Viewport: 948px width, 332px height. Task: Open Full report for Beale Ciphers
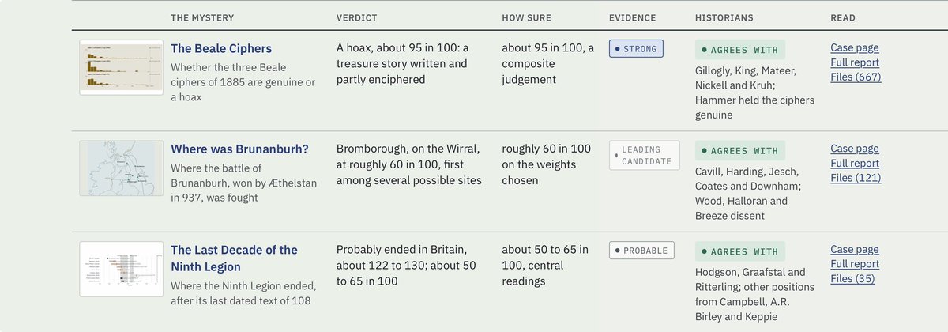[855, 62]
